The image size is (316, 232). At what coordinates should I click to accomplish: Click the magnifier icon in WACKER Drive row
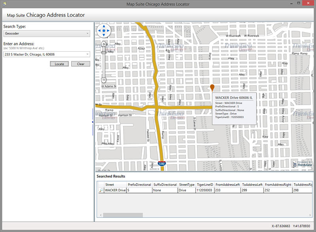point(101,190)
